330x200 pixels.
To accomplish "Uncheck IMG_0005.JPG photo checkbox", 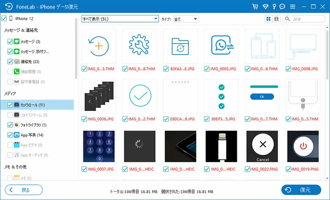I will (x=207, y=68).
